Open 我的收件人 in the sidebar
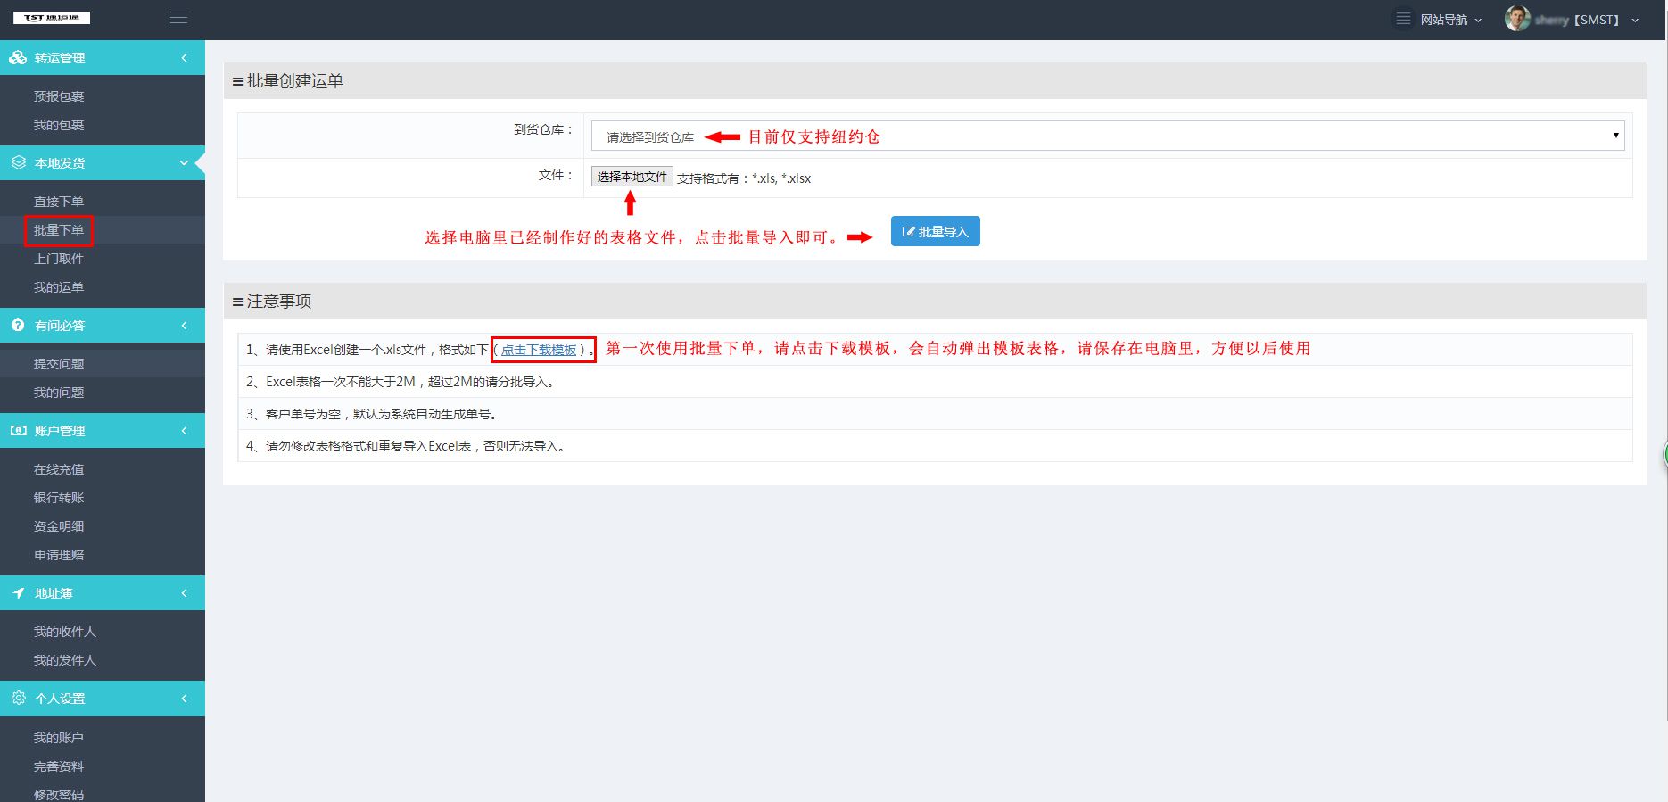The width and height of the screenshot is (1668, 802). click(65, 632)
